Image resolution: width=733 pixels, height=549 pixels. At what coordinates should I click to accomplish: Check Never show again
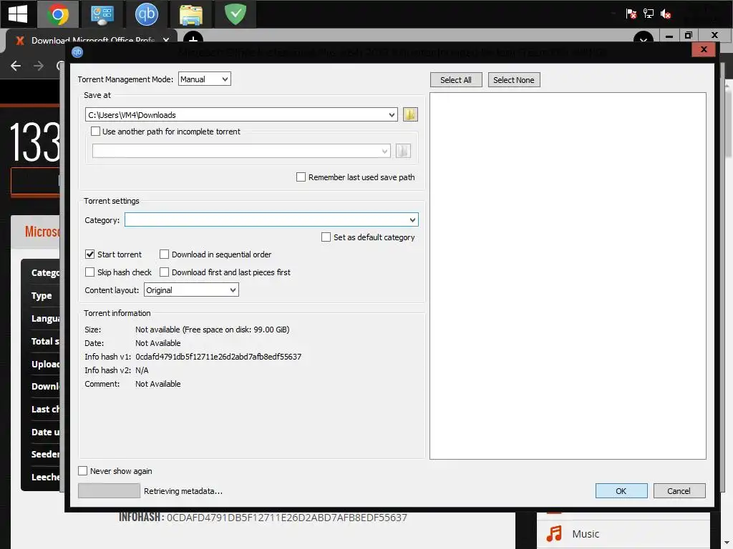coord(83,471)
